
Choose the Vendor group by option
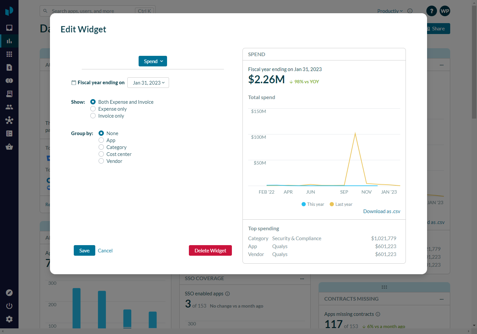(x=101, y=161)
